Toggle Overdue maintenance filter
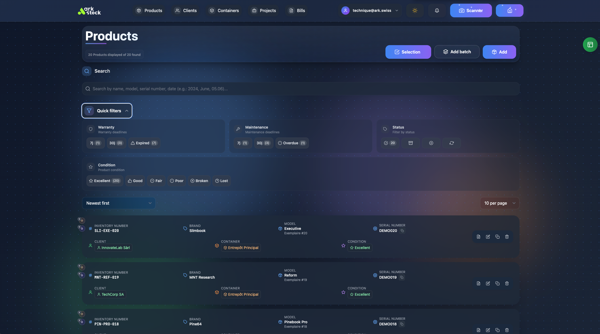This screenshot has height=334, width=600. click(292, 143)
